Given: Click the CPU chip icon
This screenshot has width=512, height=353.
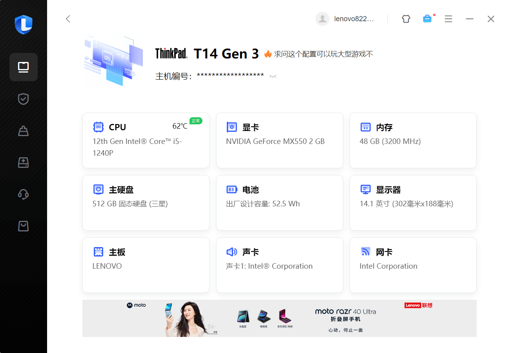Looking at the screenshot, I should pyautogui.click(x=98, y=127).
